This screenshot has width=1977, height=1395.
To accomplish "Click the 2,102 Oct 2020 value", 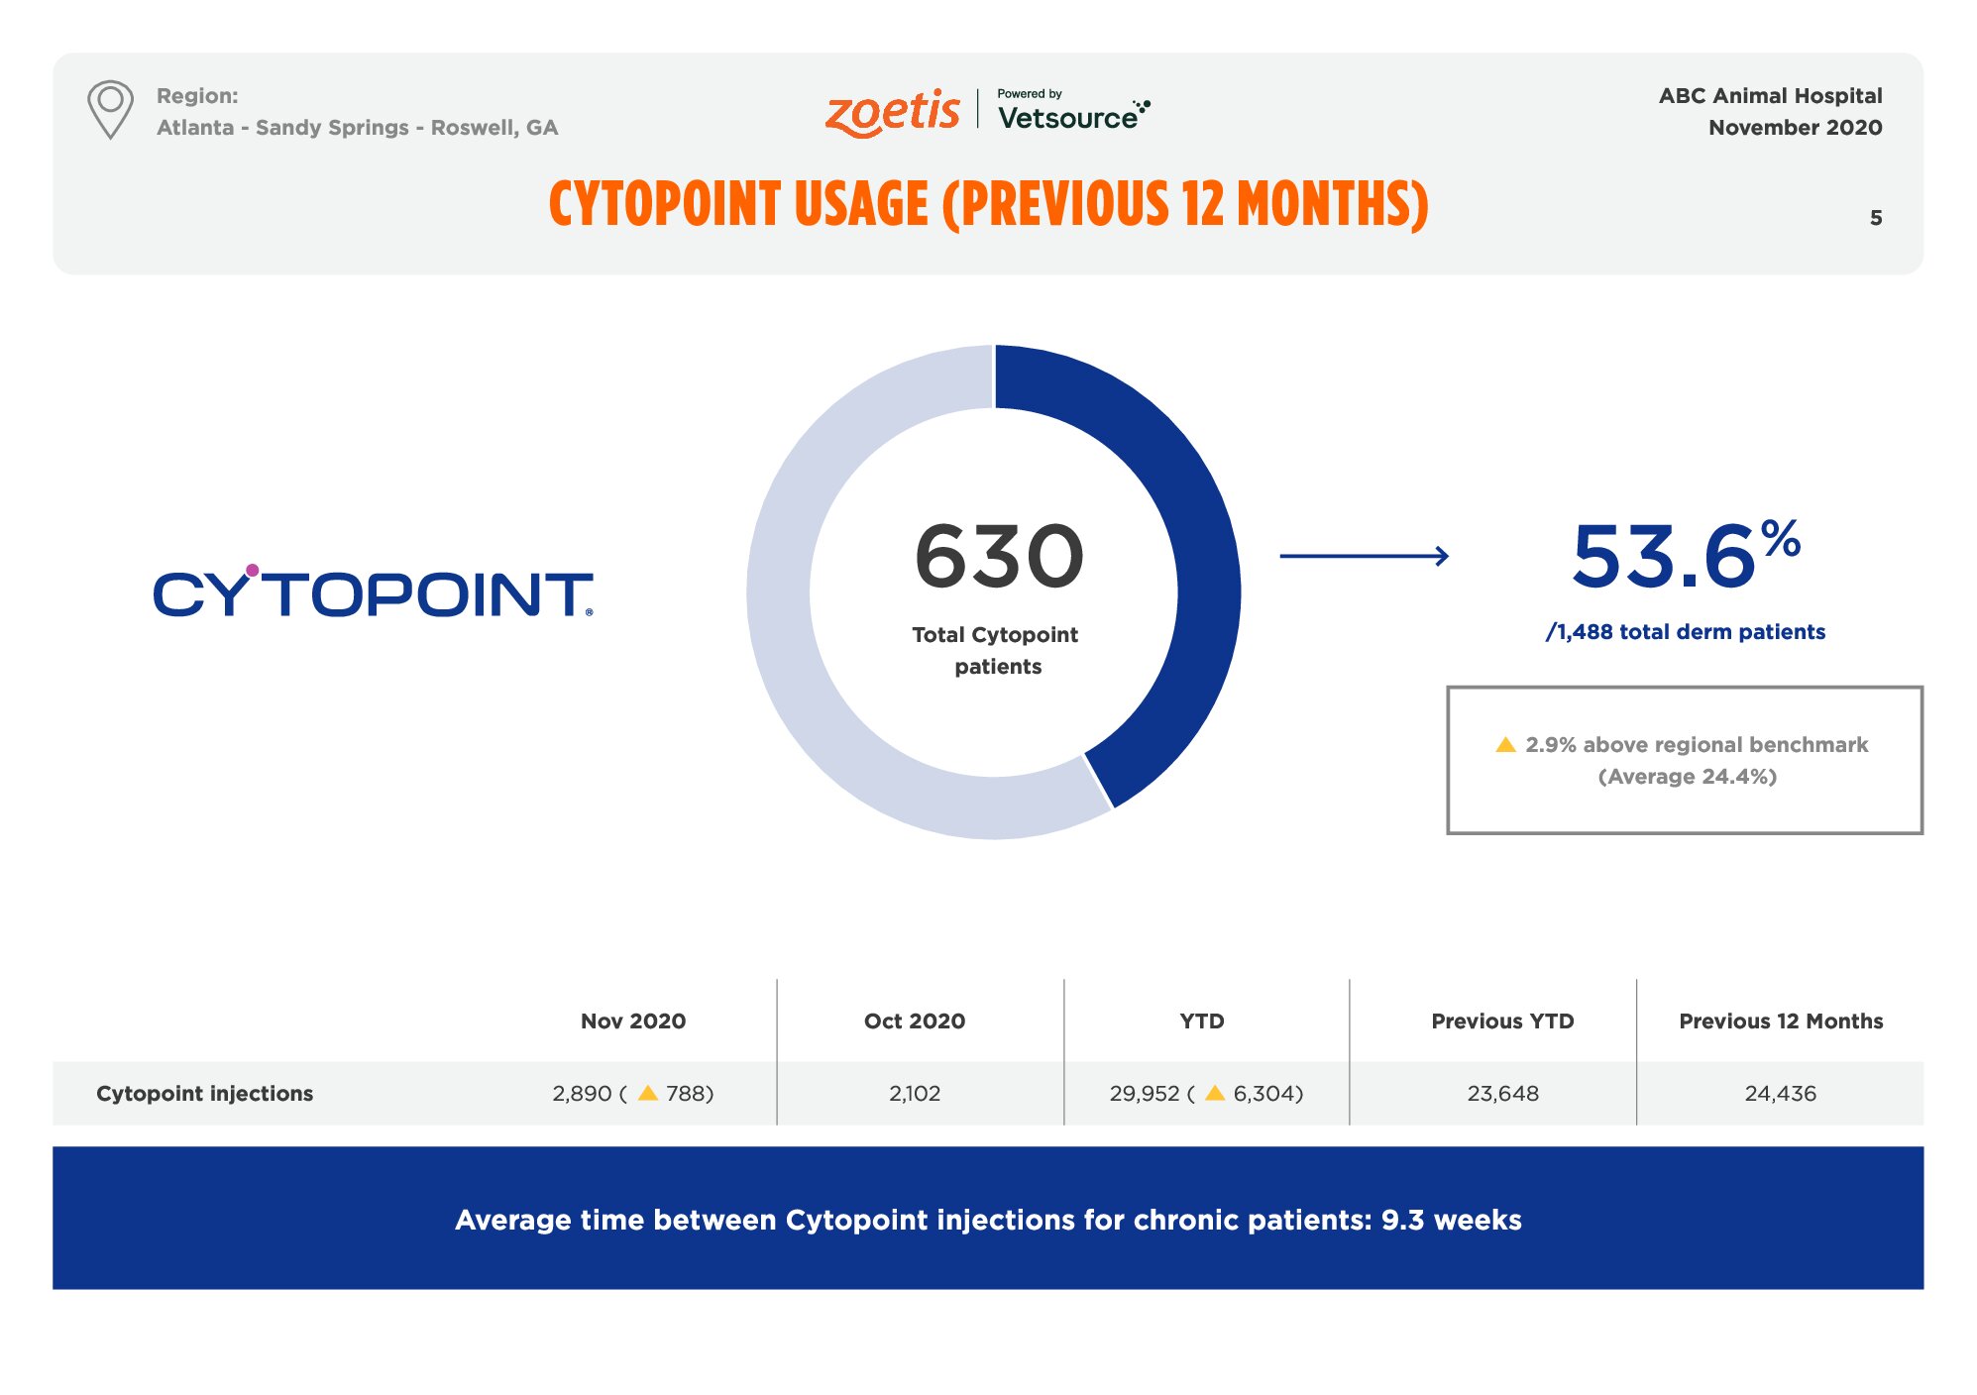I will pyautogui.click(x=914, y=1094).
